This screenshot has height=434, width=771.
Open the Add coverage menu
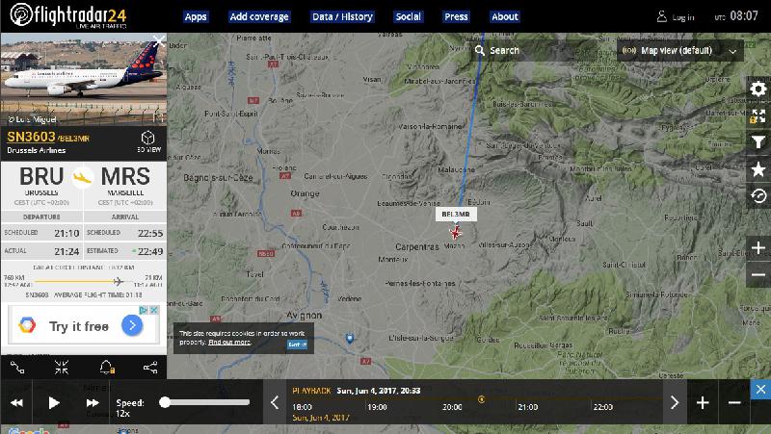pos(259,16)
